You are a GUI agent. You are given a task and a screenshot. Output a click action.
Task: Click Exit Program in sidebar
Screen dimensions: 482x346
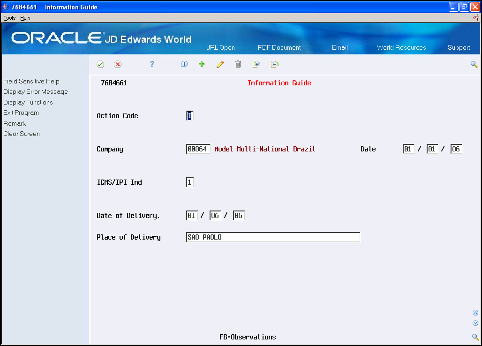pyautogui.click(x=21, y=113)
